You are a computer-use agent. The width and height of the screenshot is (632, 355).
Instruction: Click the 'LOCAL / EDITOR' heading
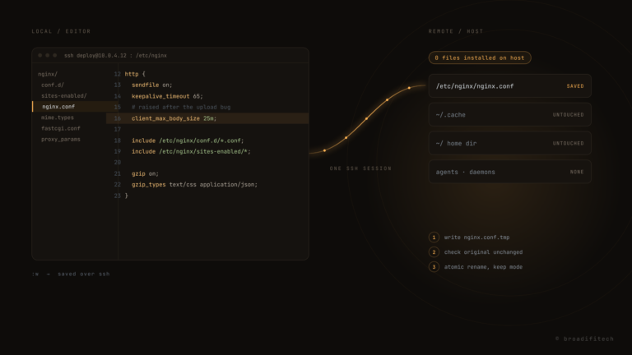(x=61, y=31)
